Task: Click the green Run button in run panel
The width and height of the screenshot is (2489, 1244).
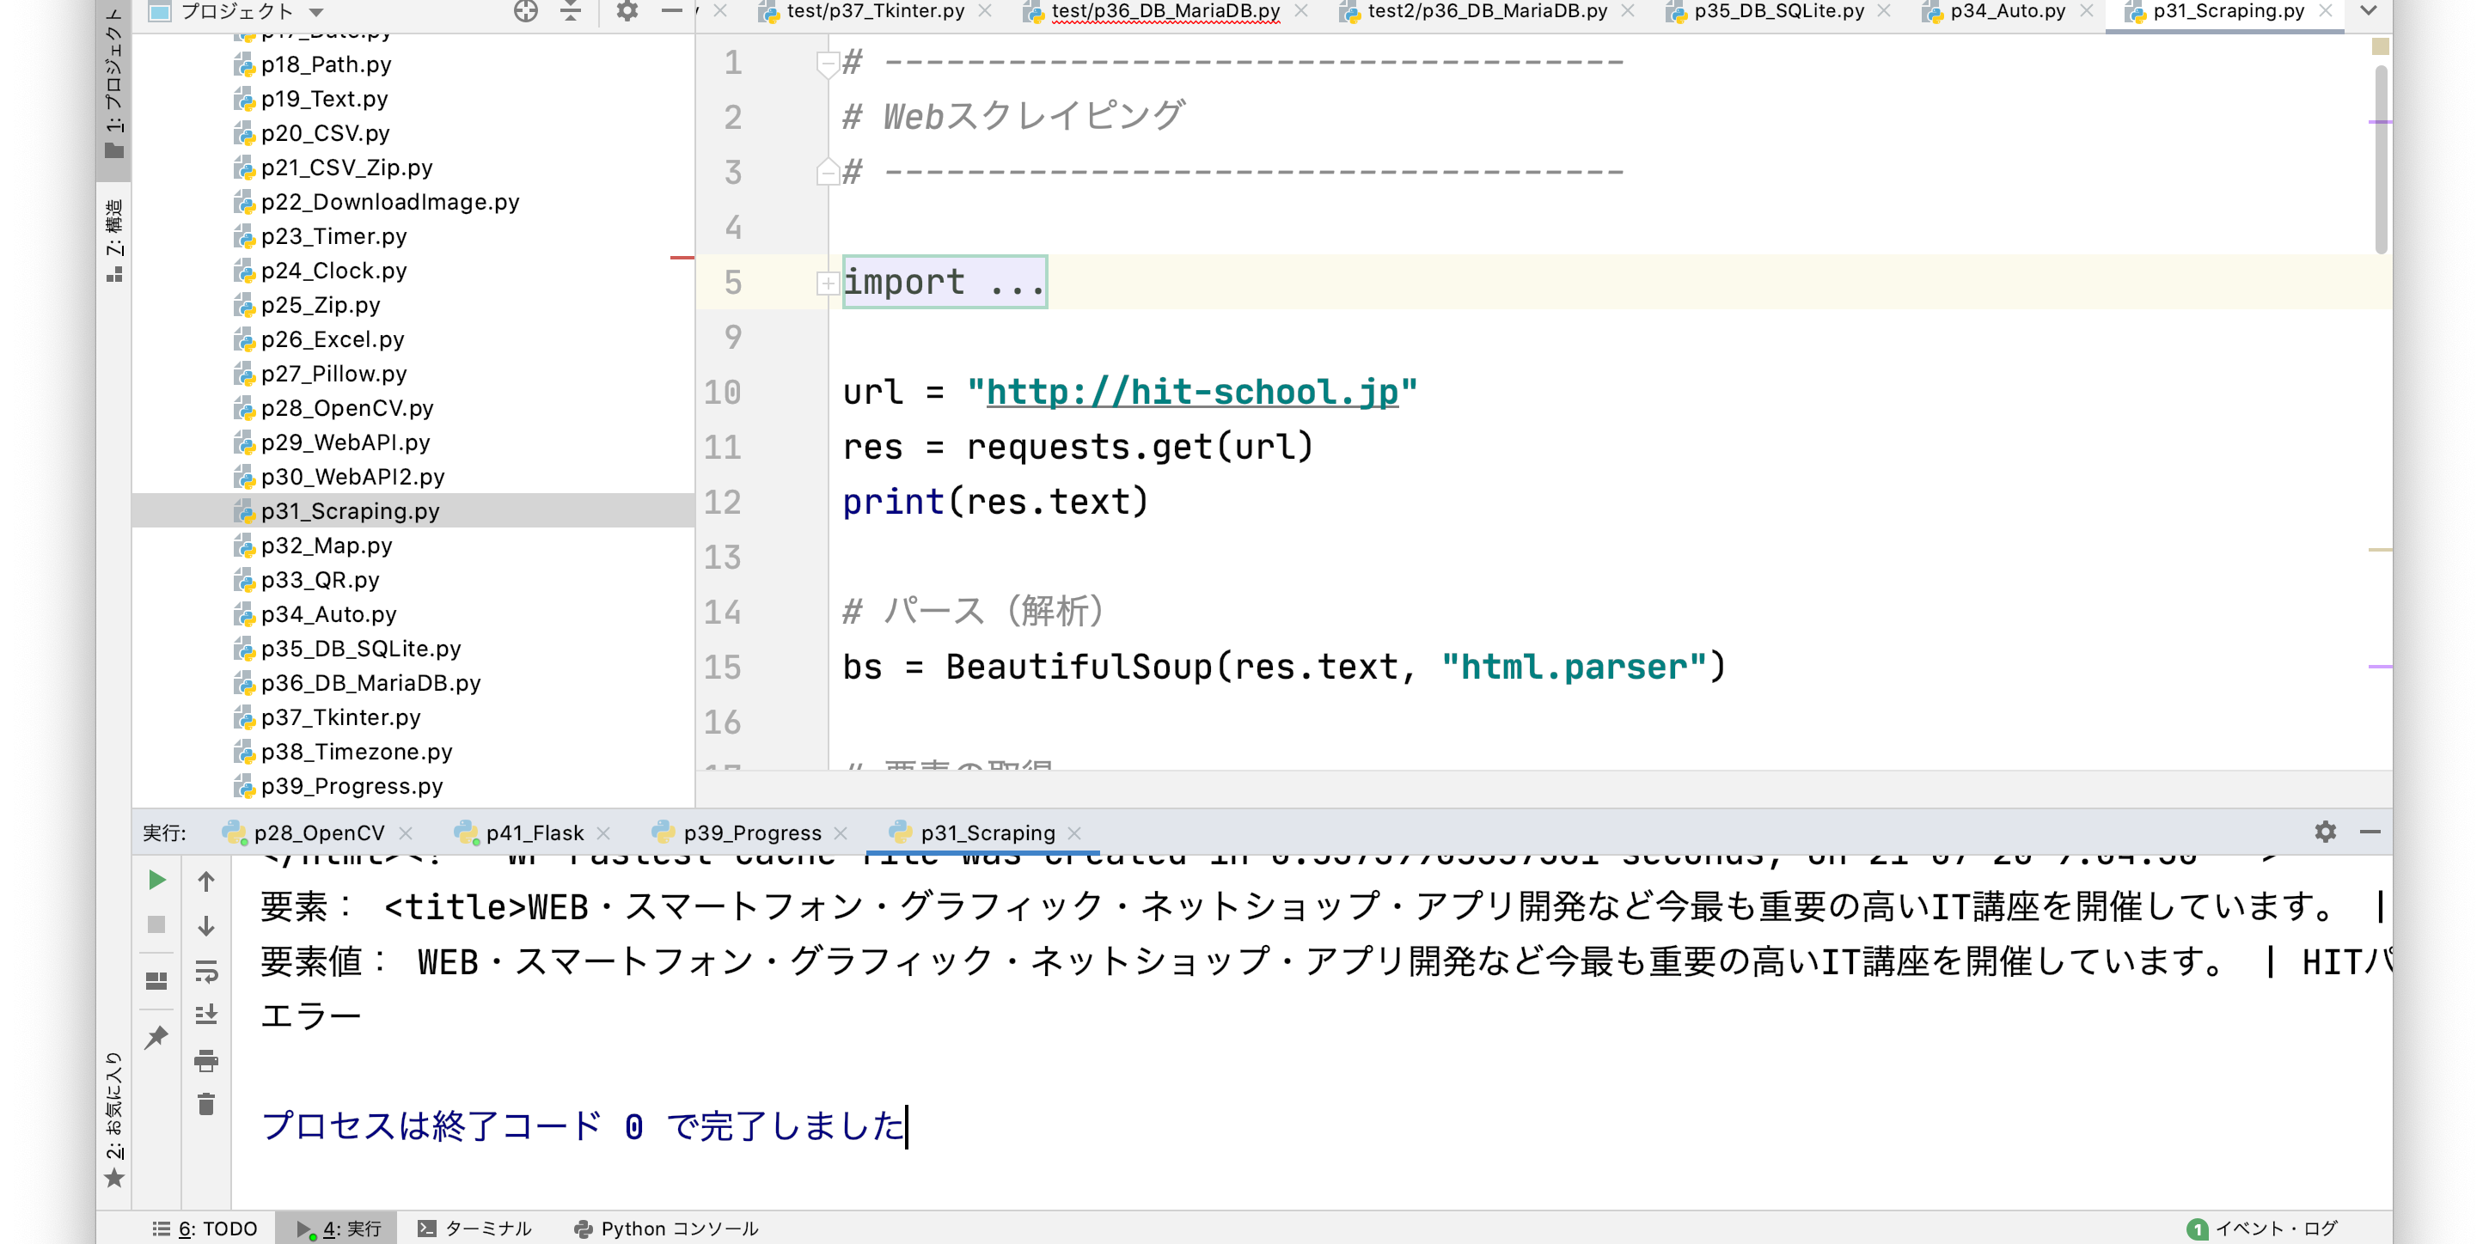Action: [156, 880]
